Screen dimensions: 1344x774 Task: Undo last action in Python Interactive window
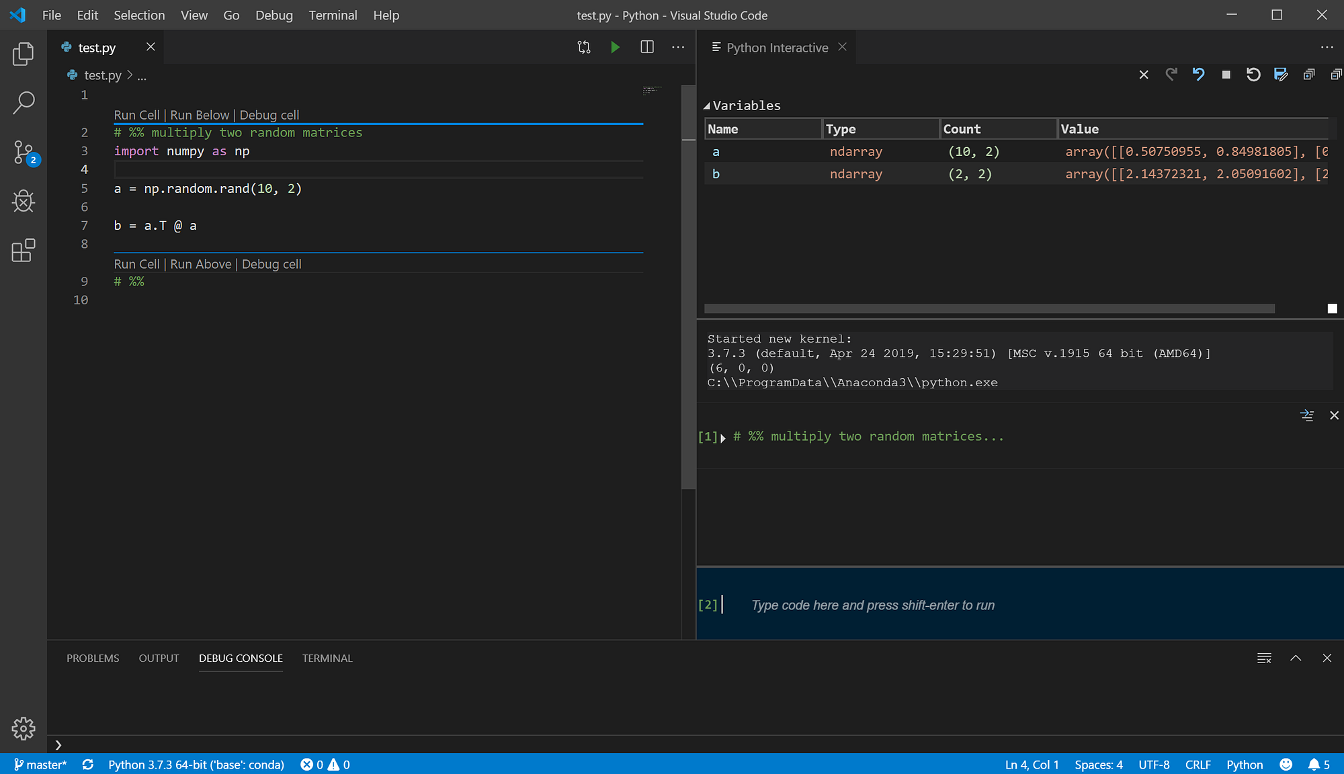click(x=1198, y=75)
